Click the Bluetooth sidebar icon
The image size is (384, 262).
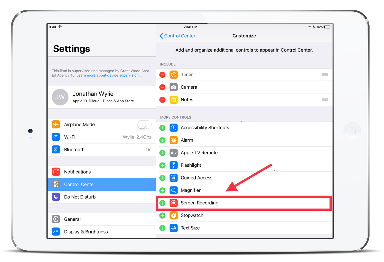(56, 149)
